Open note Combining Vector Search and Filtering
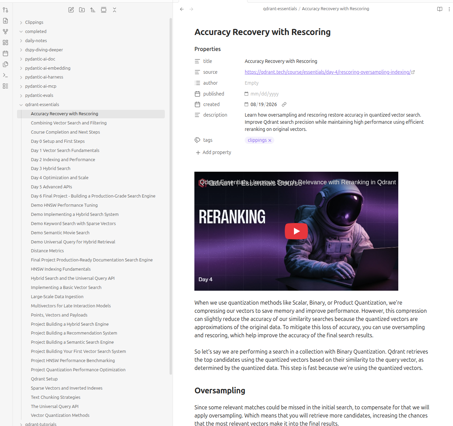Viewport: 453px width, 426px height. 69,123
